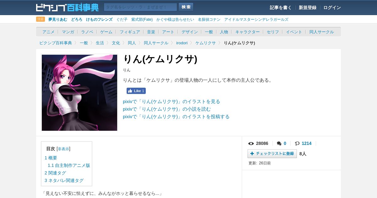Screen dimensions: 377x198
Task: Go to ケムリクサ breadcrumb link
Action: pyautogui.click(x=205, y=43)
